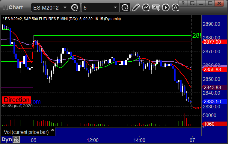This screenshot has height=144, width=228.
Task: Click the red Direction label
Action: point(16,100)
